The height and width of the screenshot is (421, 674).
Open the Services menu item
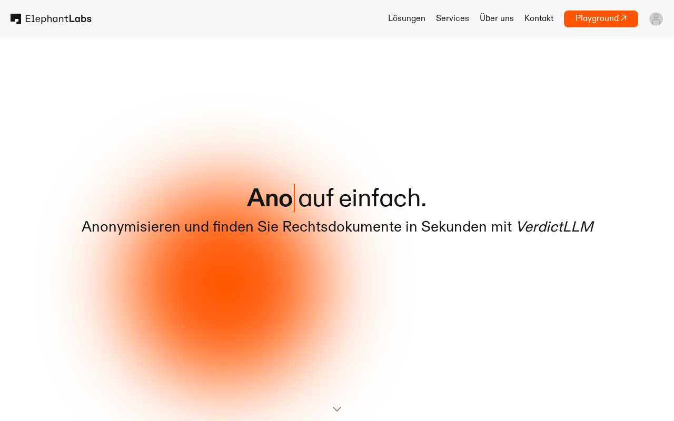pos(452,18)
